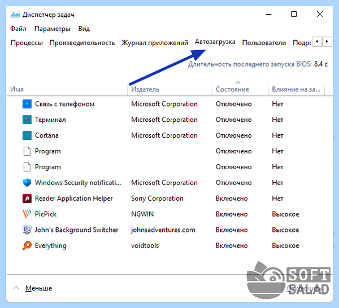Collapse the view with the Меньше chevron
The image size is (339, 308).
(16, 288)
